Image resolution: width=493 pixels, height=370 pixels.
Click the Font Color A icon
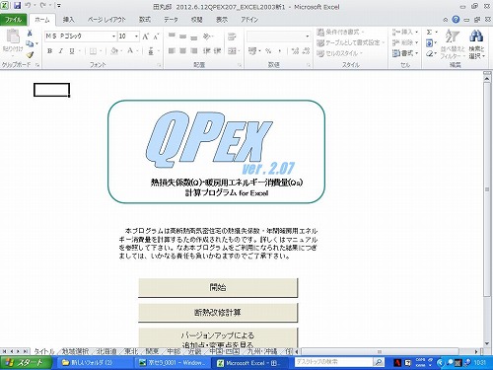coord(130,51)
